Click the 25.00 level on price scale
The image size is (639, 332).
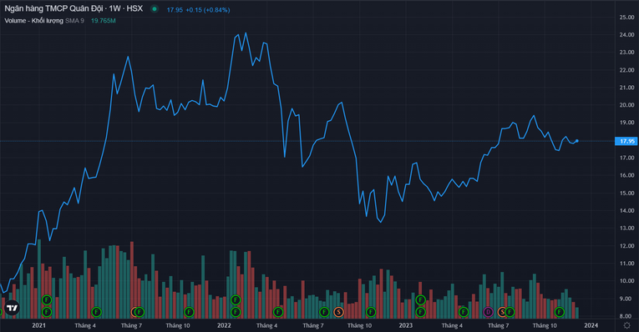click(x=626, y=17)
